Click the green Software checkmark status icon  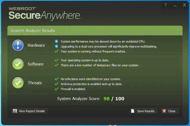pyautogui.click(x=18, y=64)
